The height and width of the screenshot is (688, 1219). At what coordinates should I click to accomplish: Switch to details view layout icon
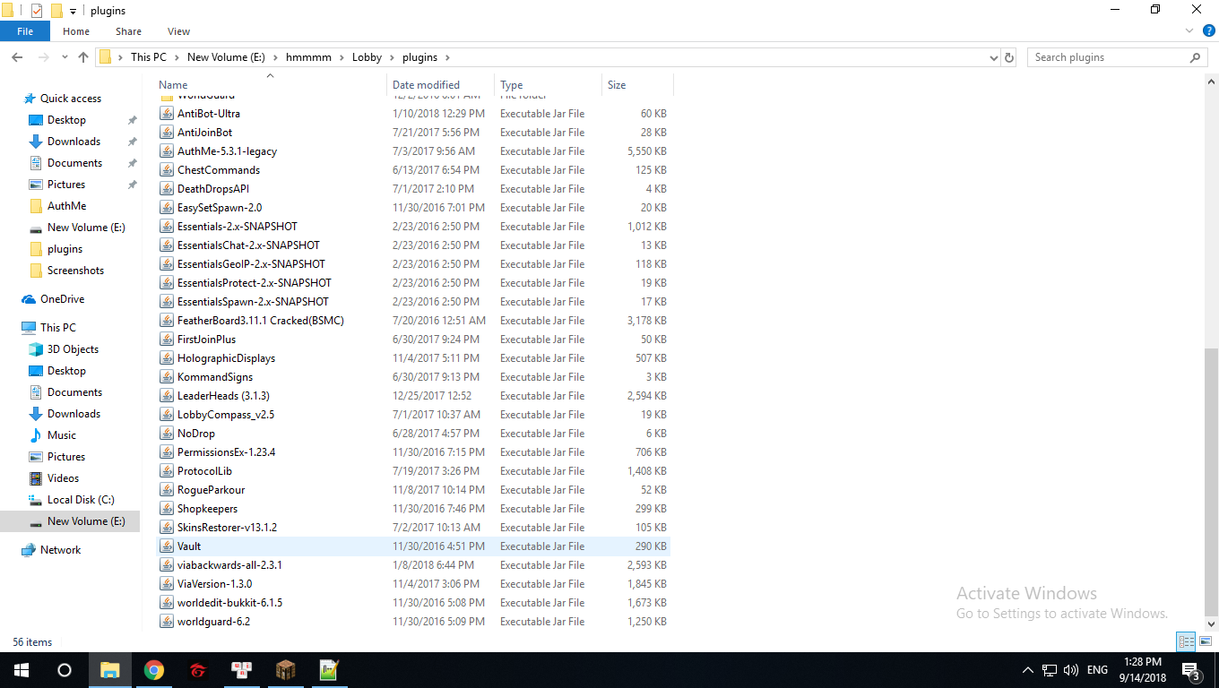(1187, 641)
